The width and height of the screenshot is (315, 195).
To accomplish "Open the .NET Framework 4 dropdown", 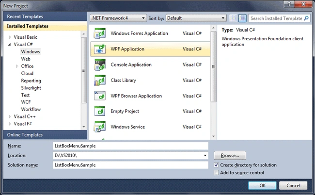I will click(118, 18).
